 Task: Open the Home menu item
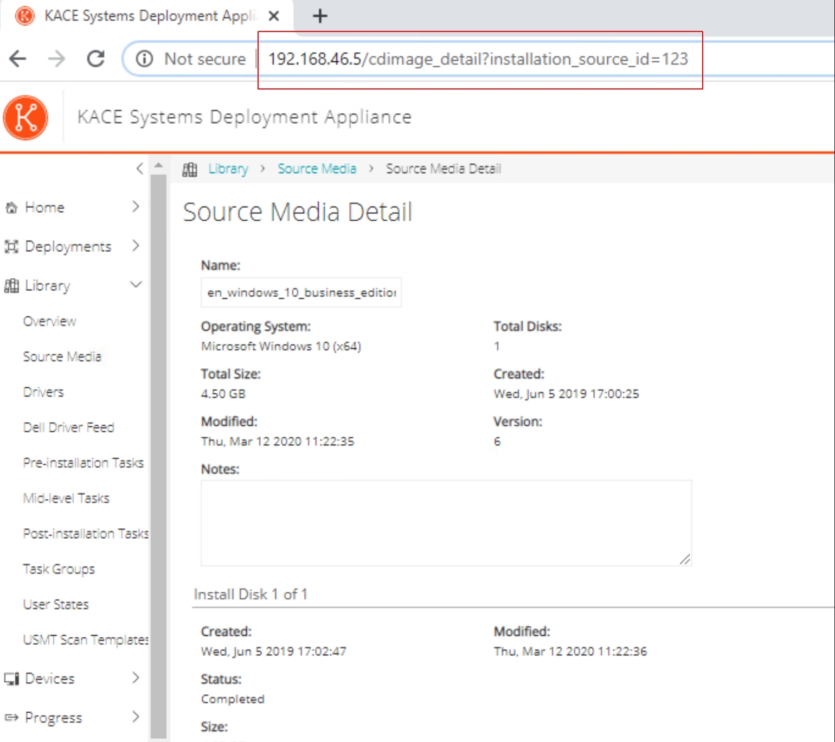(45, 208)
